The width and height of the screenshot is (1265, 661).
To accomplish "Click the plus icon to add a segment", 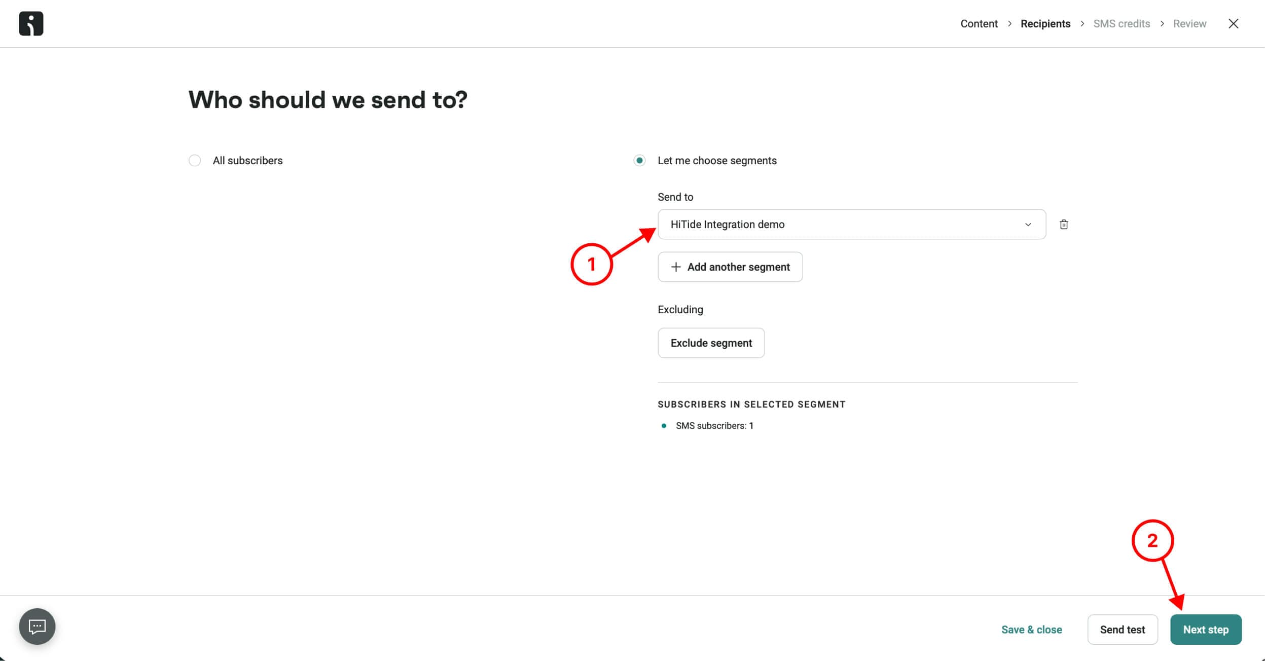I will [x=675, y=267].
